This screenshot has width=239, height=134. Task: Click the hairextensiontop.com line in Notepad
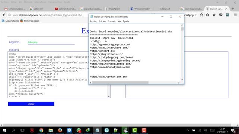(111, 64)
